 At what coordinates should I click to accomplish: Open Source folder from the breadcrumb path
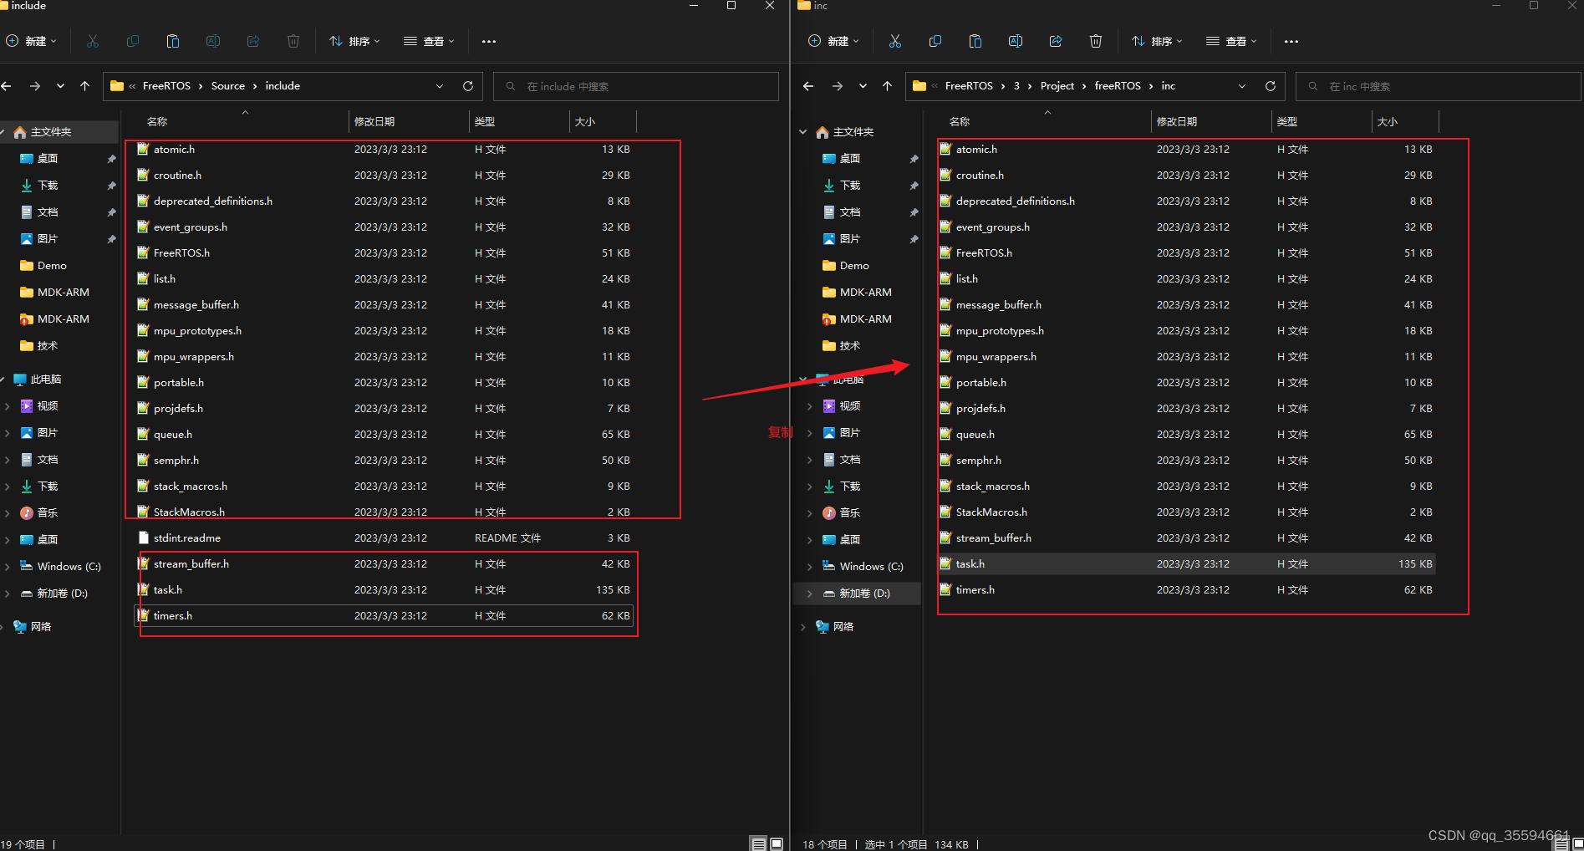(x=227, y=85)
